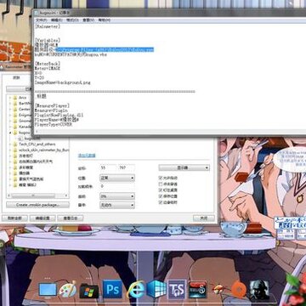Launch the Angry Birds dock icon
This screenshot has height=306, width=306.
click(219, 290)
